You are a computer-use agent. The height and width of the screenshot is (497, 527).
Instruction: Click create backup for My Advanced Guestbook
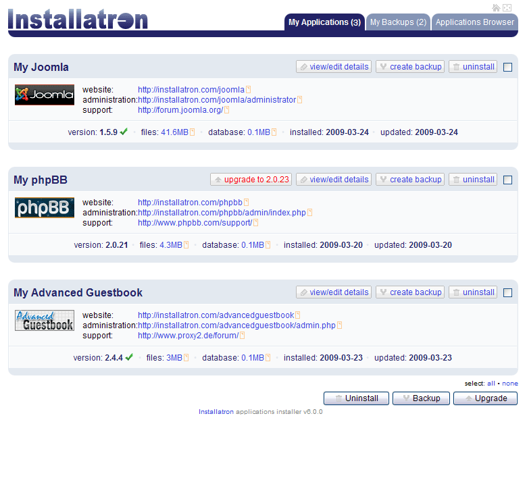coord(410,292)
